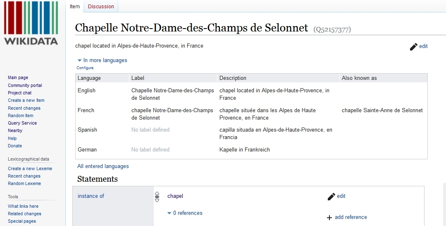The image size is (446, 226).
Task: Select Random Item in sidebar
Action: [x=21, y=115]
